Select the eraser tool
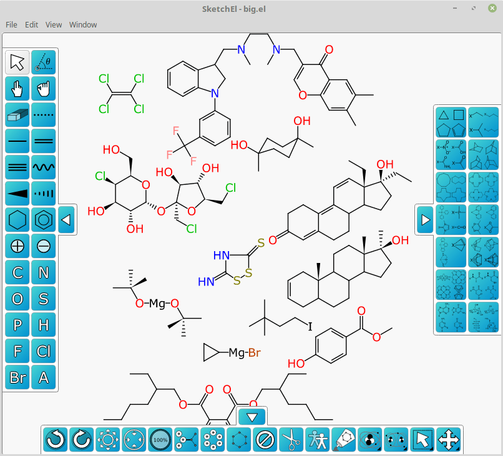The height and width of the screenshot is (456, 503). pyautogui.click(x=17, y=115)
